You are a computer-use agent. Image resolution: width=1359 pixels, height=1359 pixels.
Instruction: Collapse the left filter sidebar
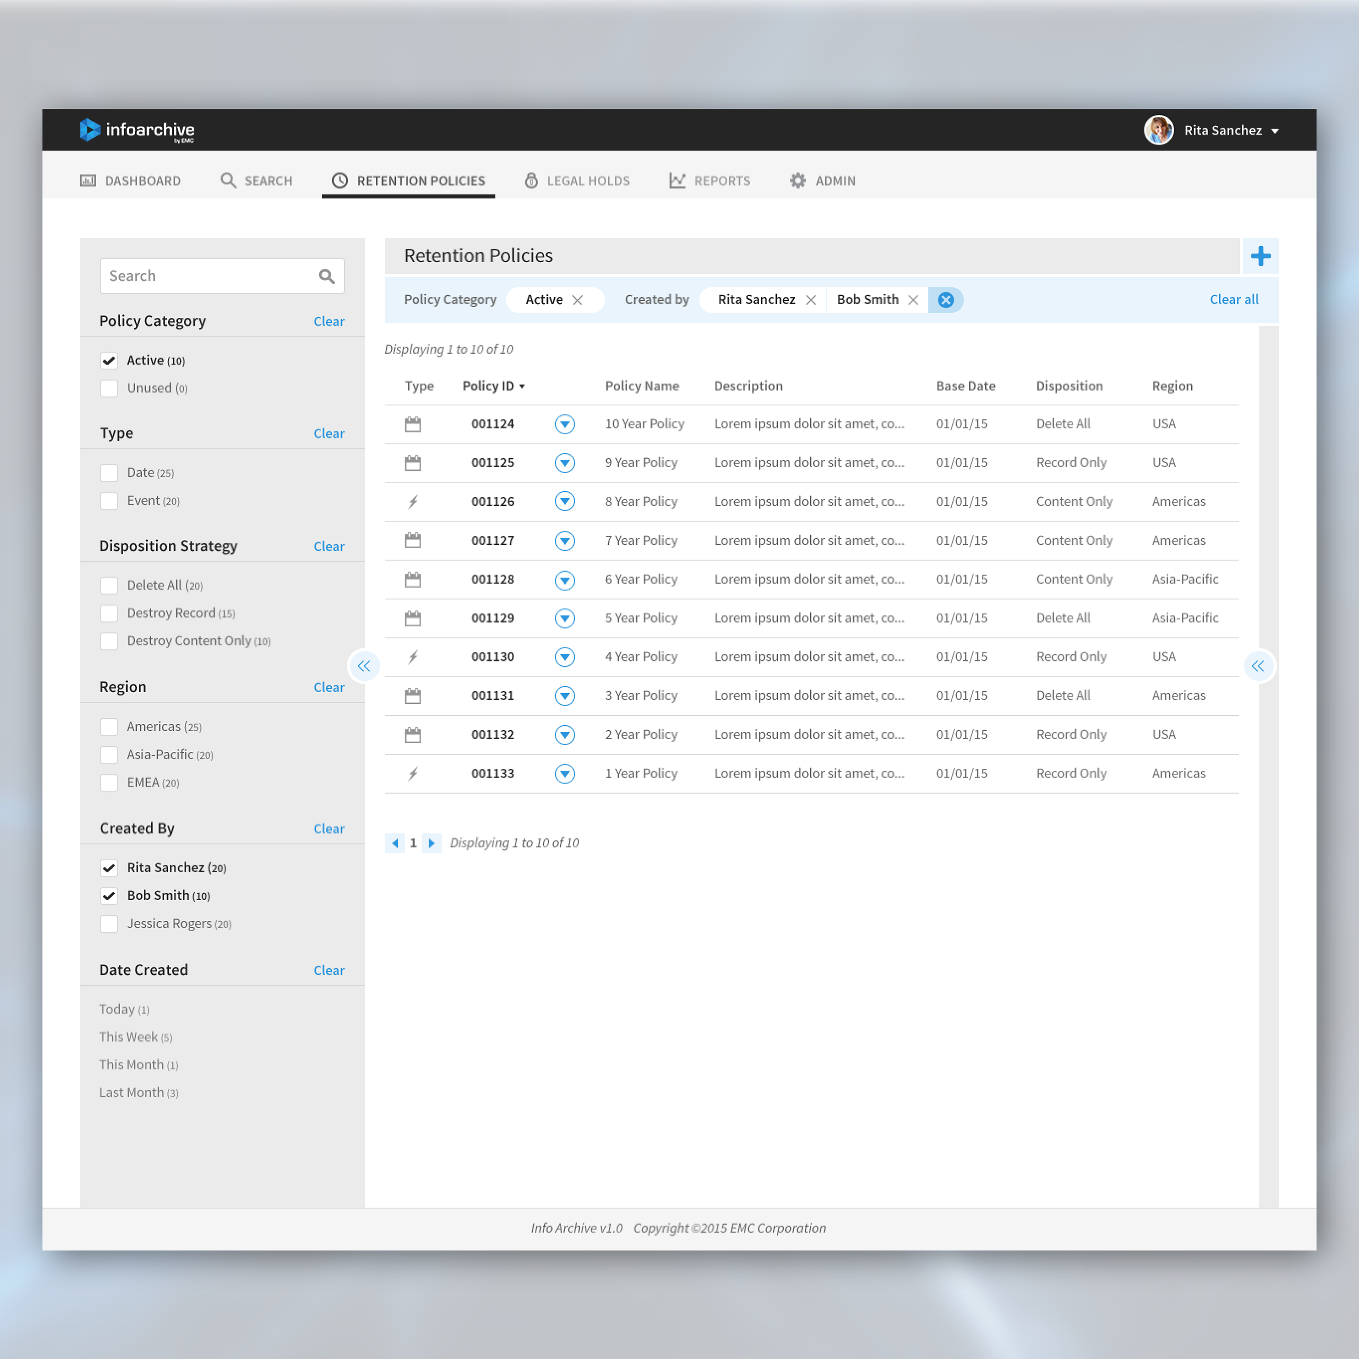click(x=364, y=666)
